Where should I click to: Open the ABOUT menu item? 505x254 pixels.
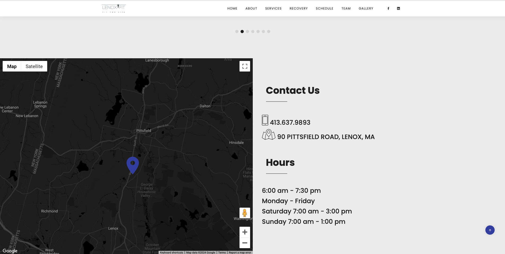[251, 8]
